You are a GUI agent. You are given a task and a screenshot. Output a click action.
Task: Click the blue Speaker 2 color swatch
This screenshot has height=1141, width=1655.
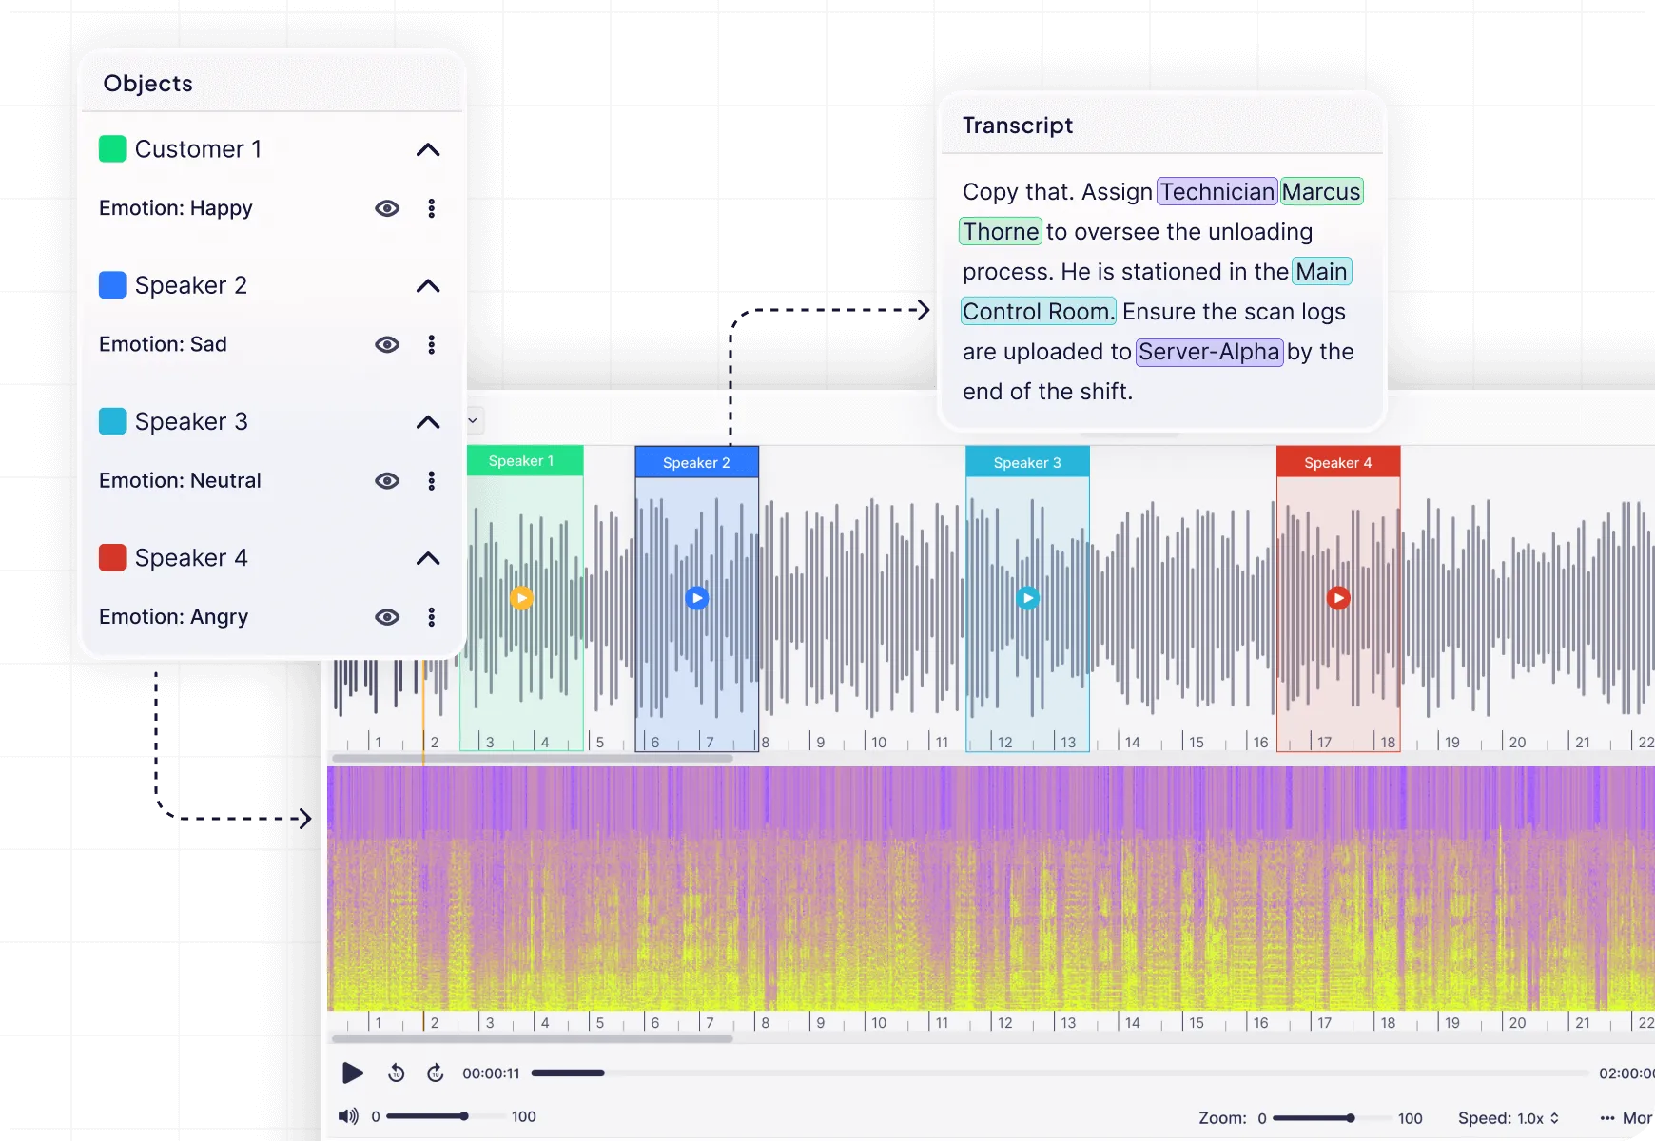112,285
